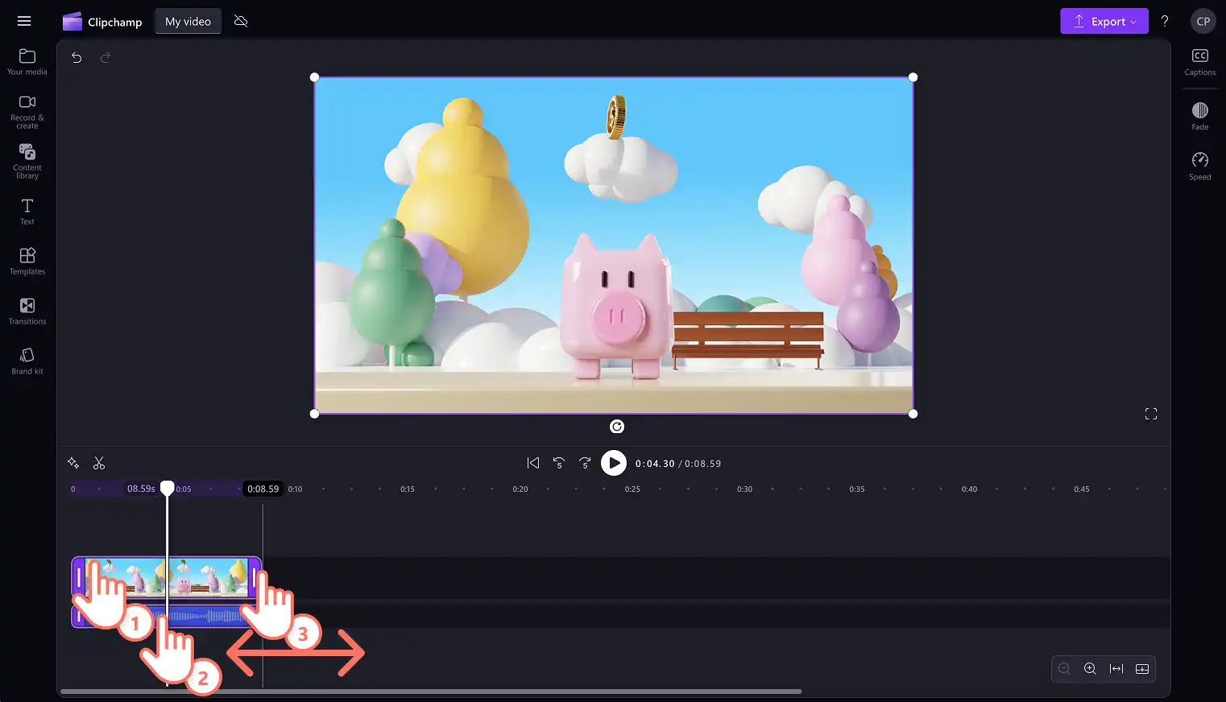This screenshot has width=1226, height=702.
Task: Open the Export dropdown
Action: coord(1104,22)
